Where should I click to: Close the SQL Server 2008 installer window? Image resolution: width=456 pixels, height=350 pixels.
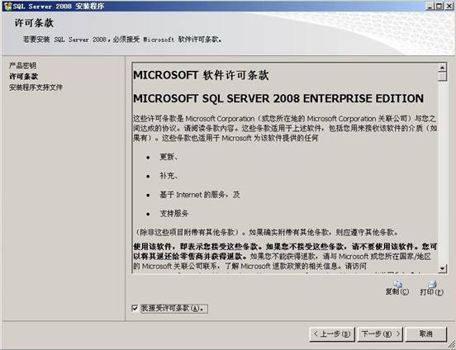pyautogui.click(x=449, y=6)
